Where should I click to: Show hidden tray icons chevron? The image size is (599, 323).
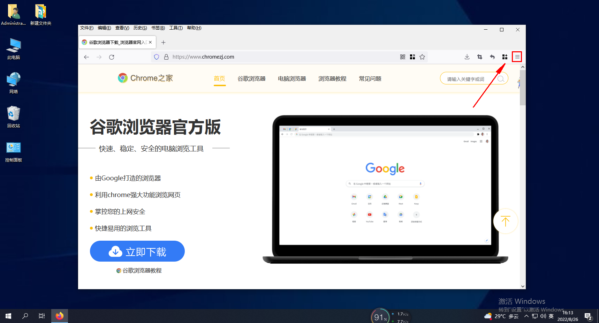pos(526,316)
